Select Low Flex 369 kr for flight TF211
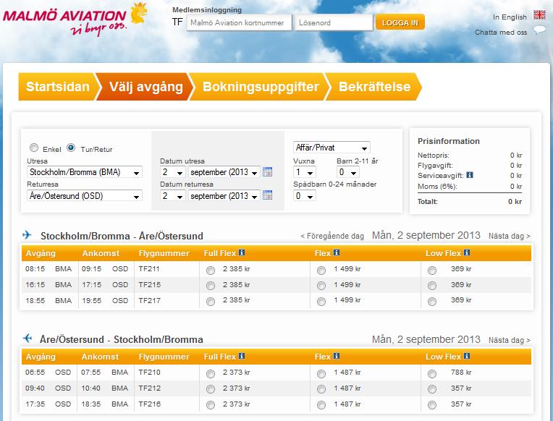553x421 pixels. point(432,271)
